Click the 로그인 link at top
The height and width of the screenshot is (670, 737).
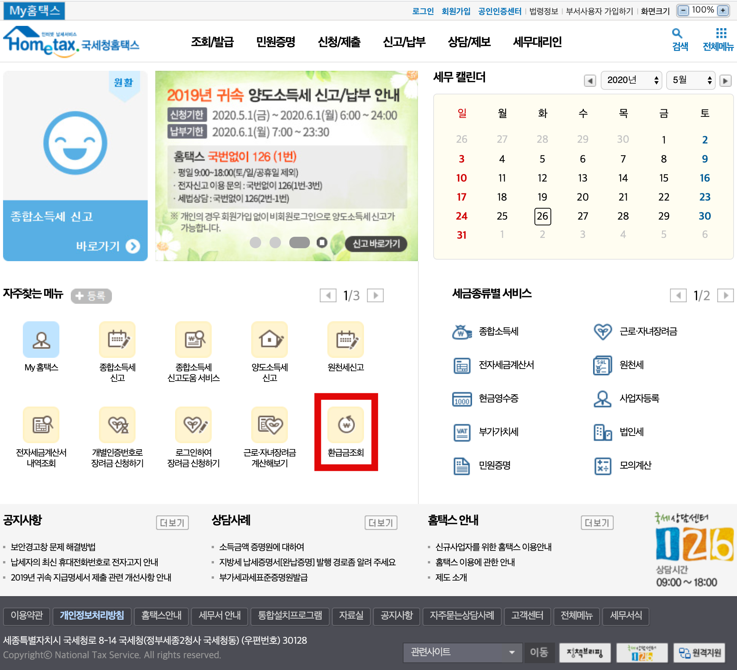(x=423, y=11)
